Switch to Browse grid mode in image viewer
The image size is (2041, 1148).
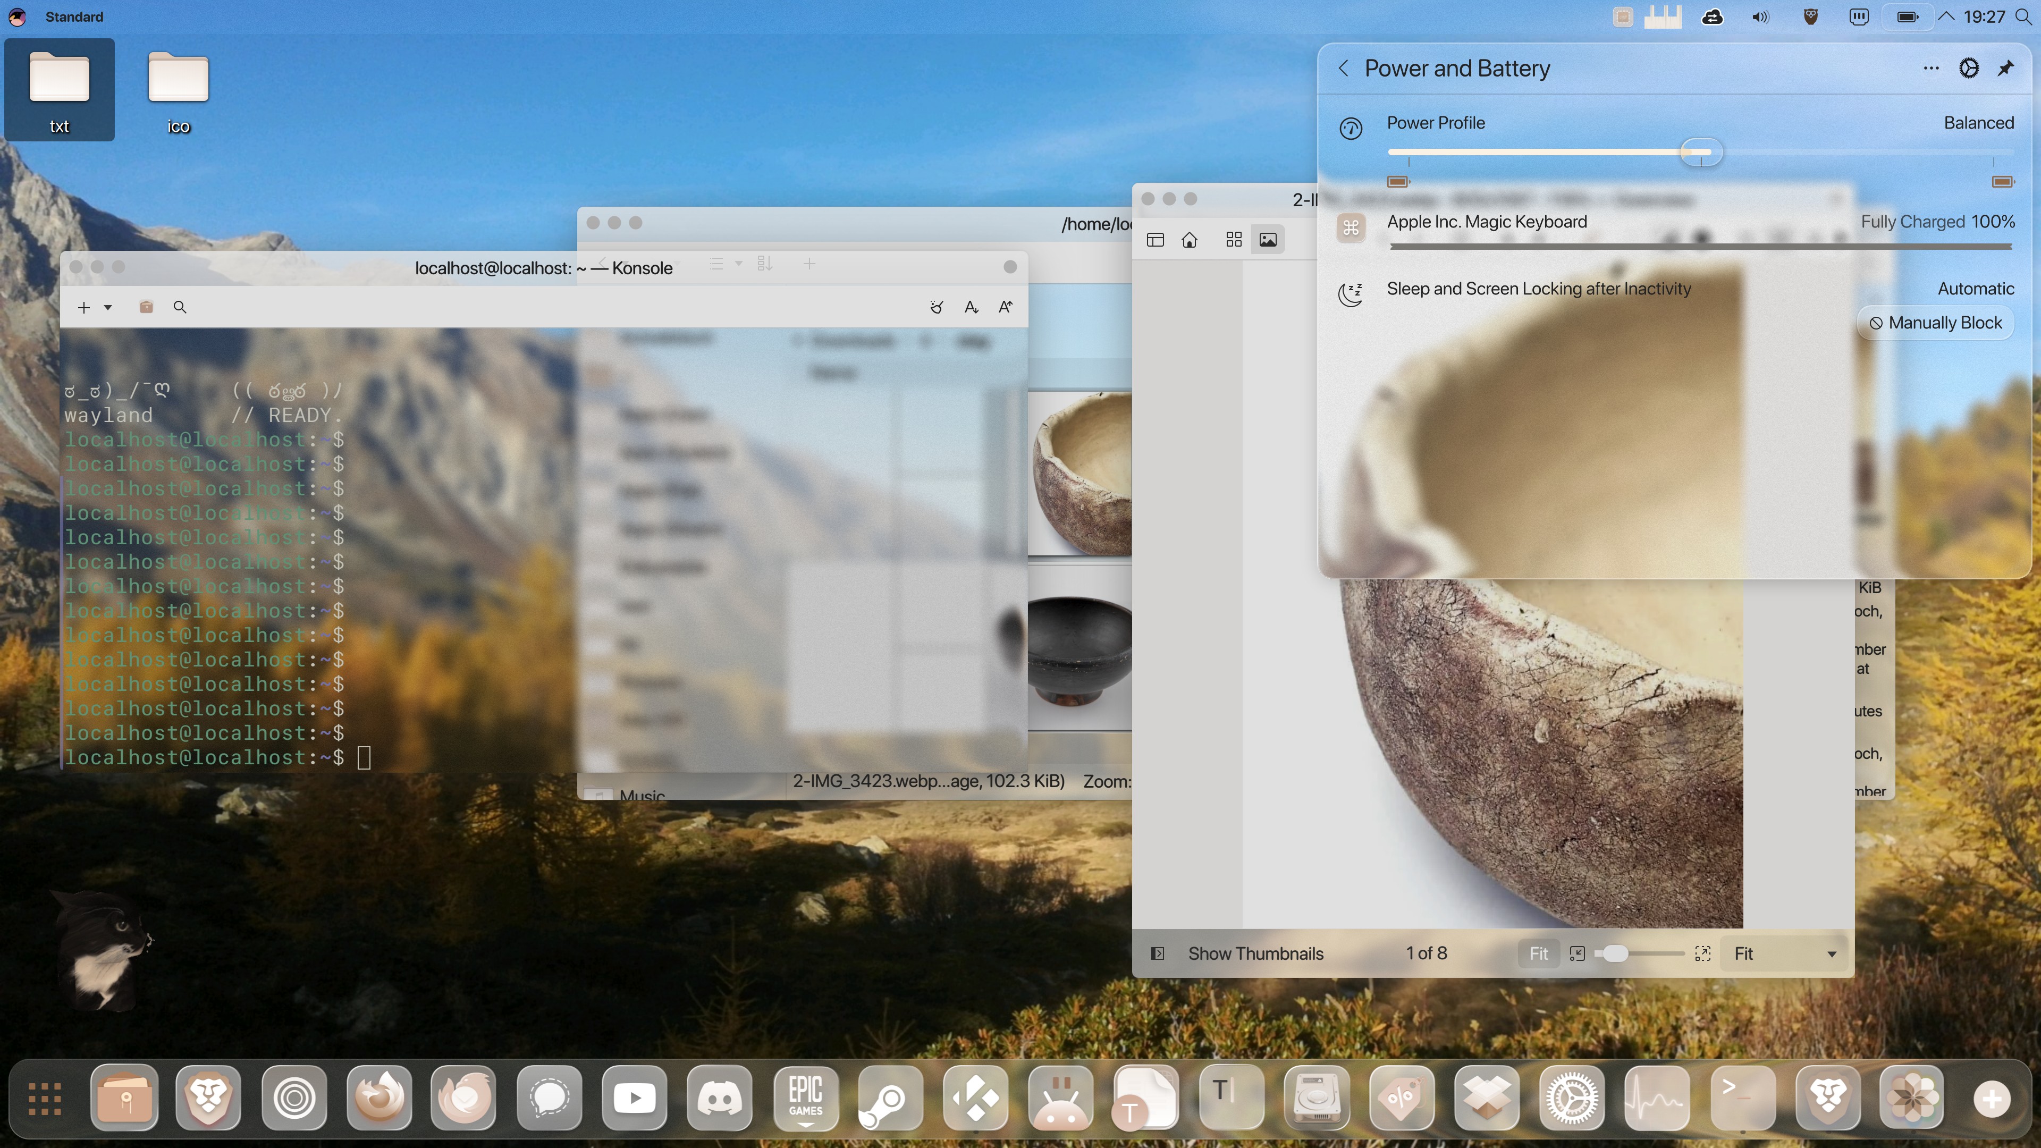click(1234, 240)
